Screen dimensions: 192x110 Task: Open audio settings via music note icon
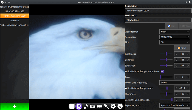(x=86, y=106)
